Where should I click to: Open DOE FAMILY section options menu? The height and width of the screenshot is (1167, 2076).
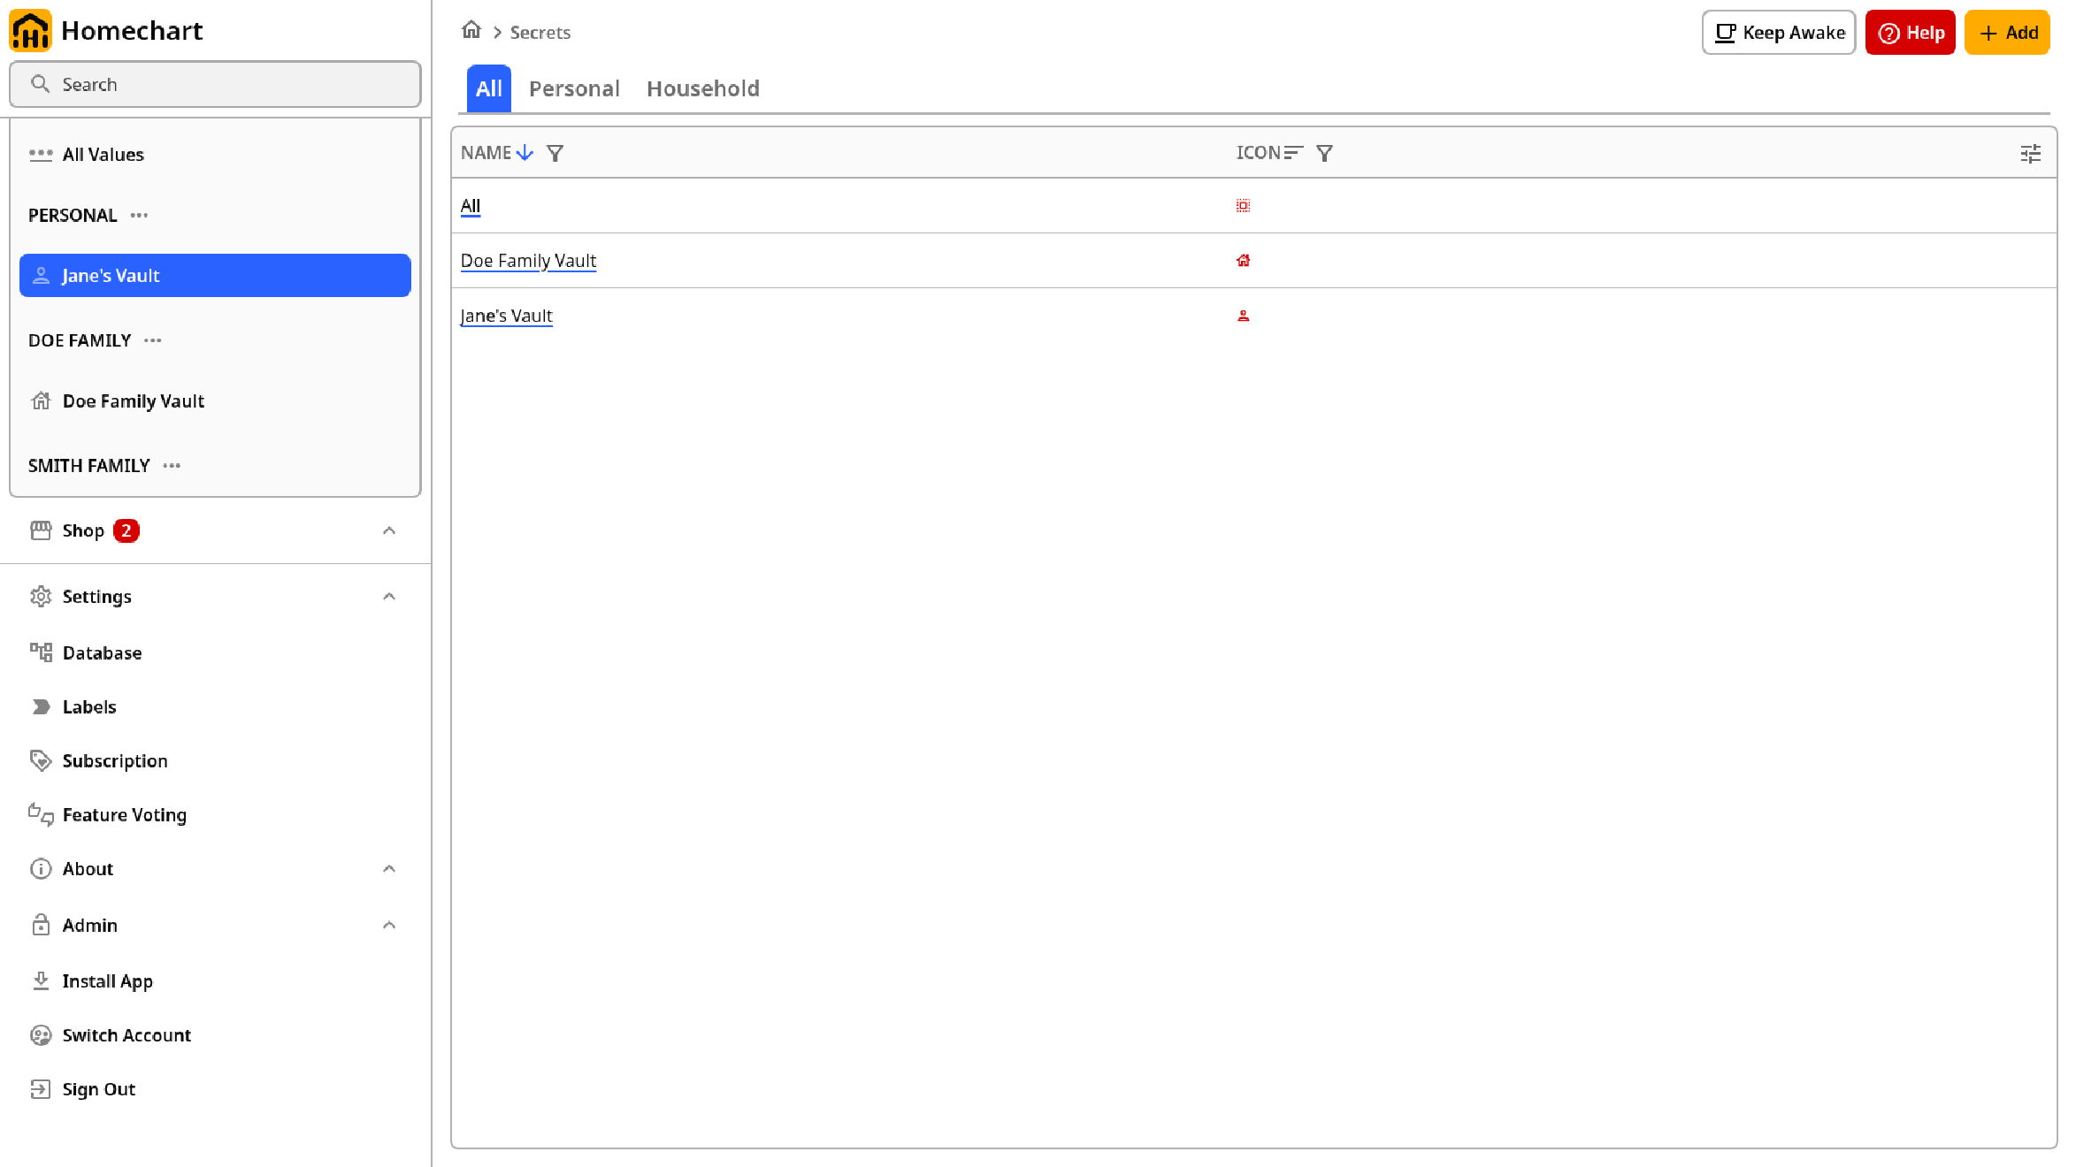[153, 340]
